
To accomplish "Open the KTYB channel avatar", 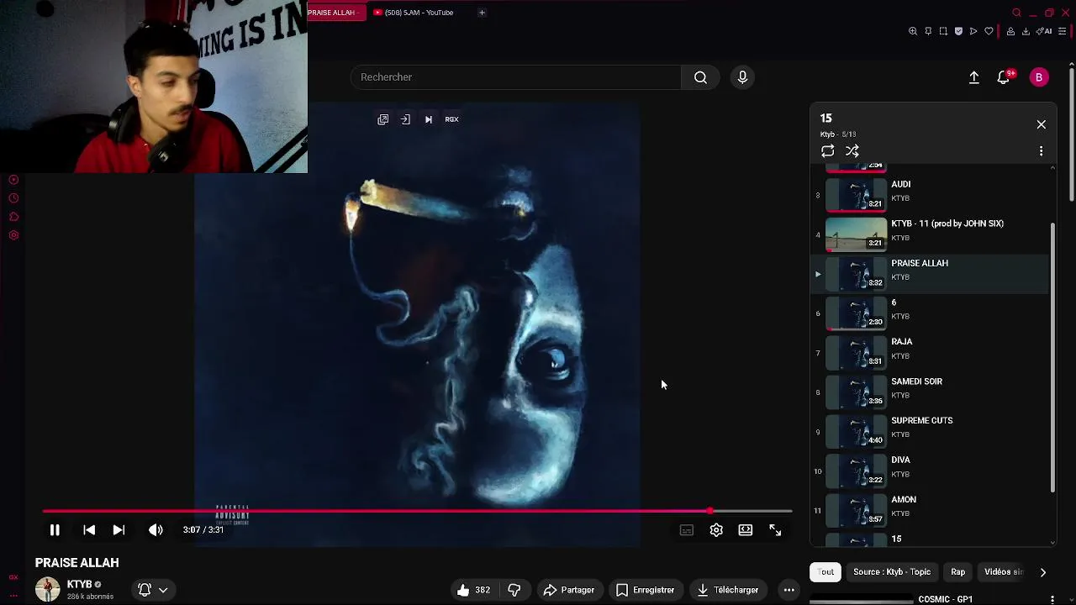I will point(48,589).
